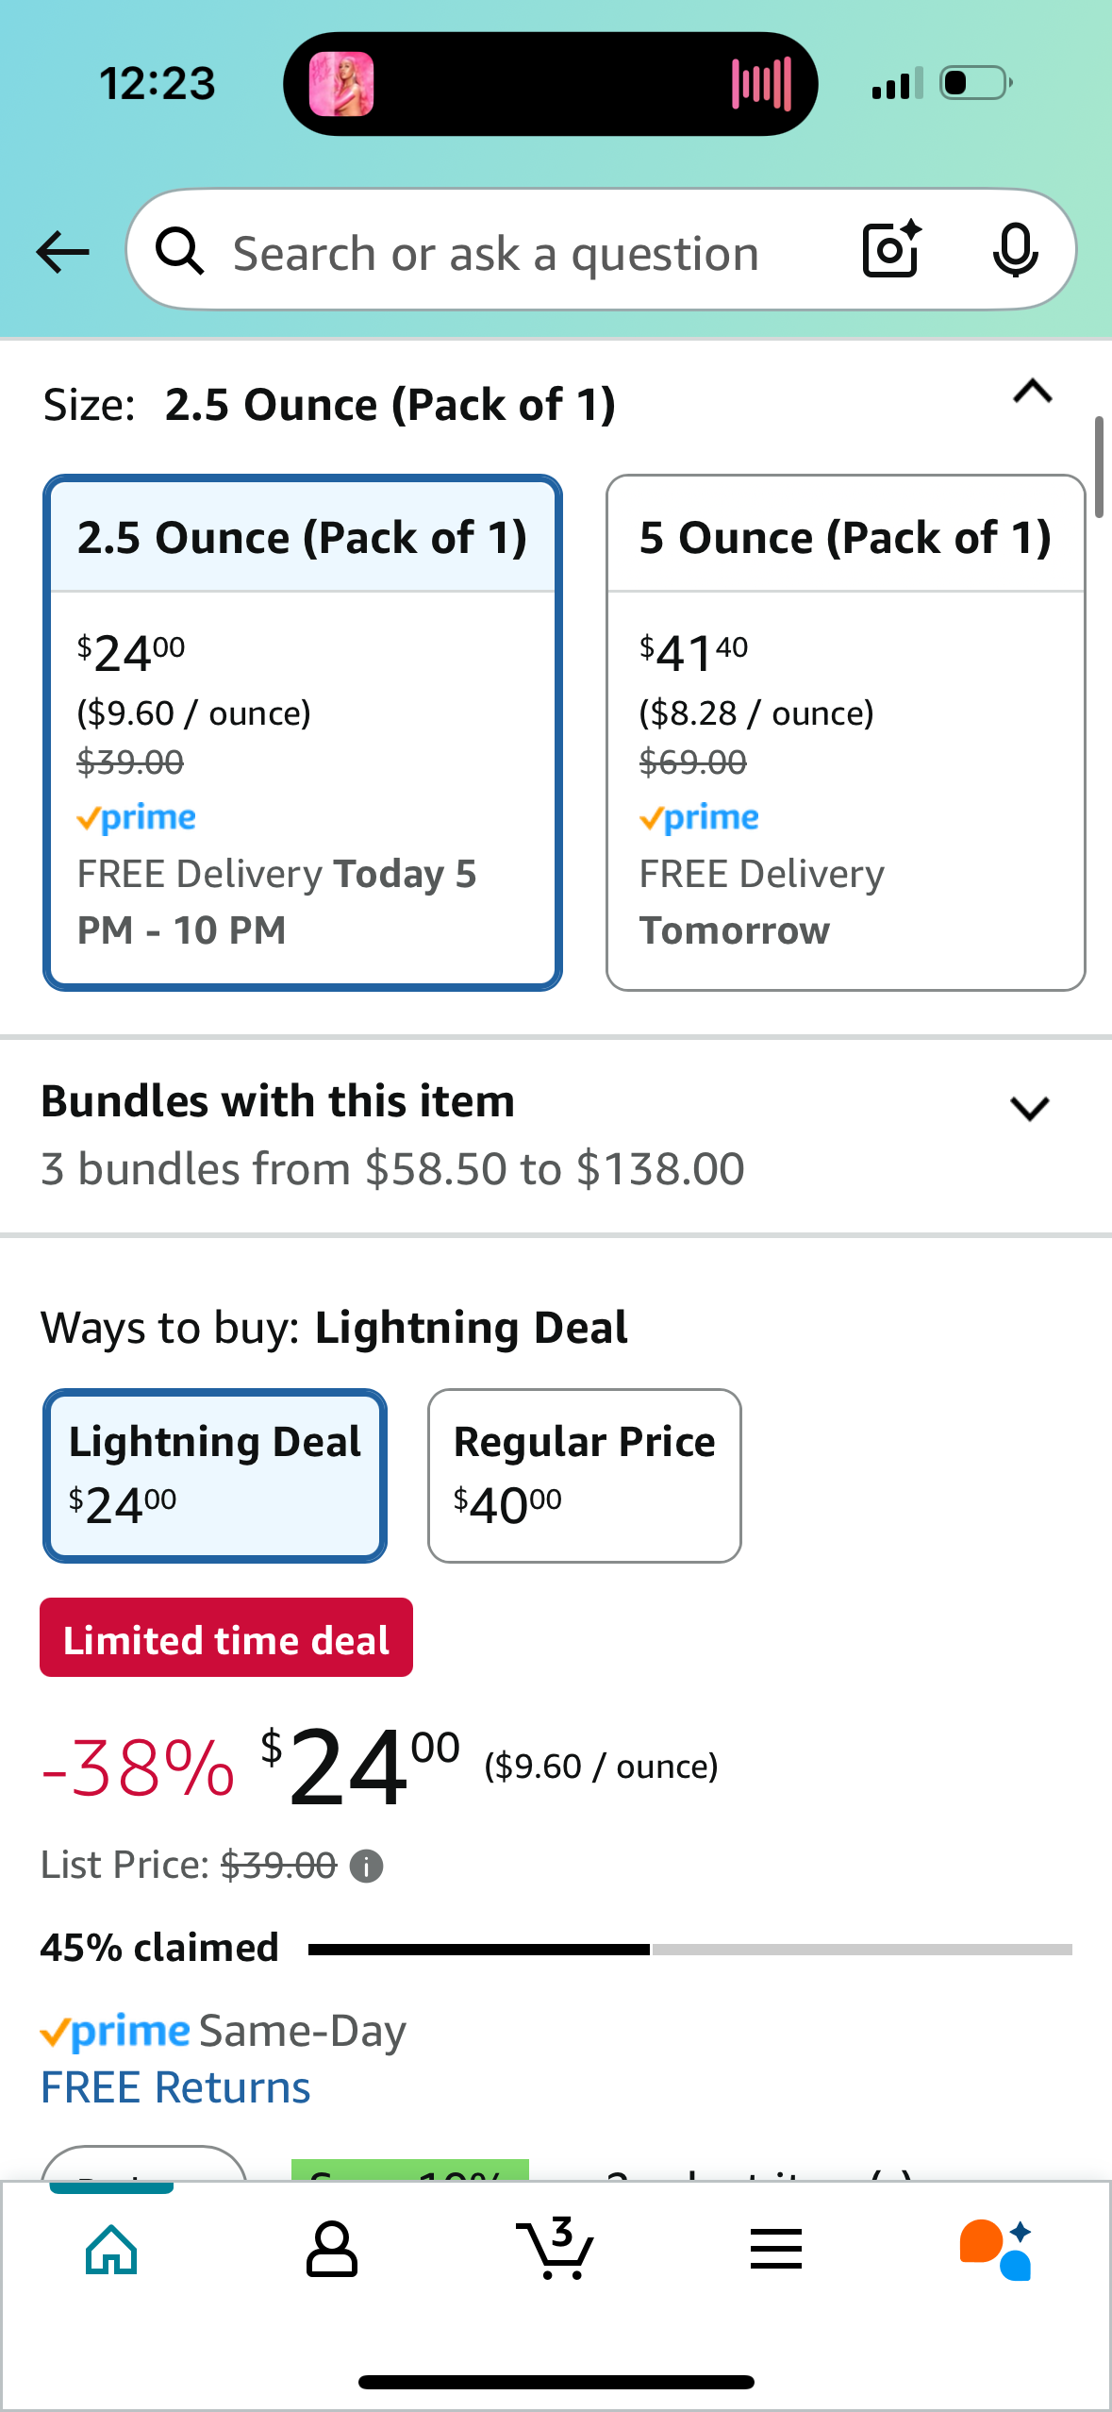Open the account profile icon
This screenshot has width=1112, height=2412.
[x=332, y=2250]
